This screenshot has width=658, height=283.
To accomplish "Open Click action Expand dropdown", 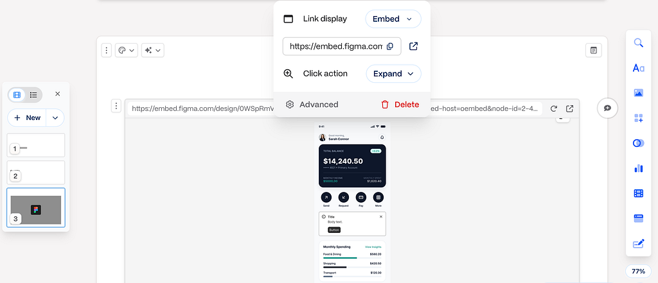I will [394, 74].
